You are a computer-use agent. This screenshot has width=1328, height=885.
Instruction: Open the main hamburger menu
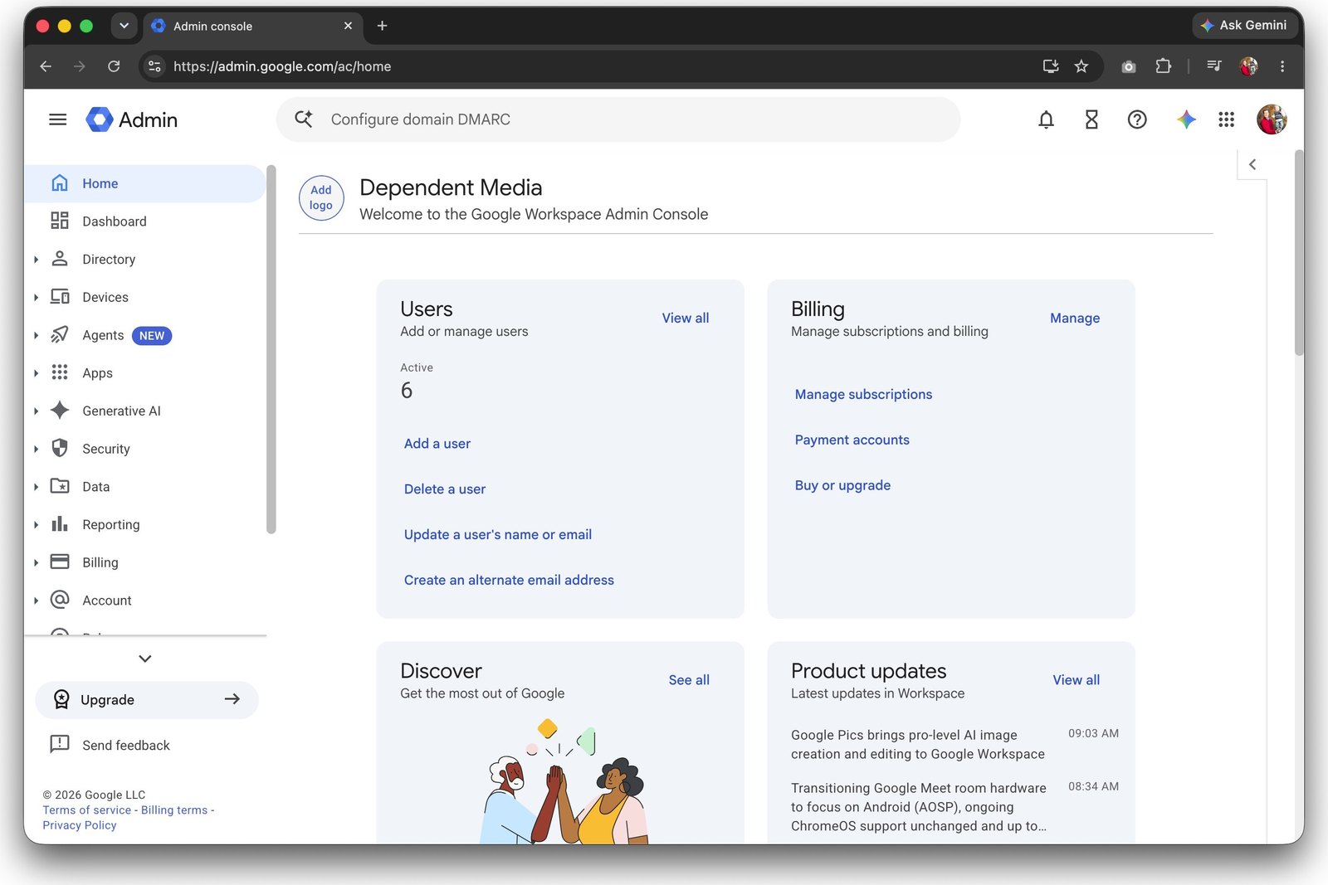coord(57,119)
